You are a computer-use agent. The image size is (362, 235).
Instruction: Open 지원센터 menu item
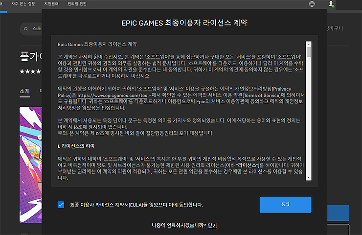(x=51, y=4)
